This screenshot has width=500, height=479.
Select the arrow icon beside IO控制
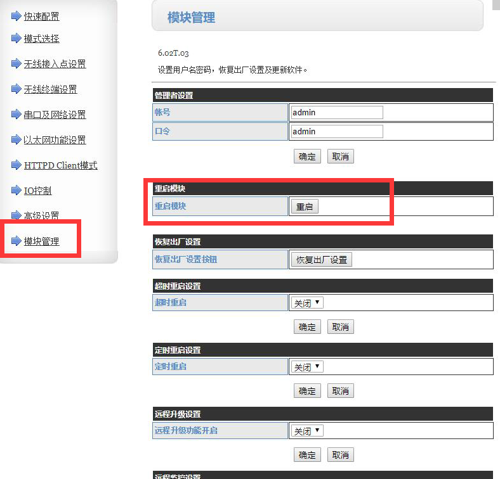pos(16,190)
